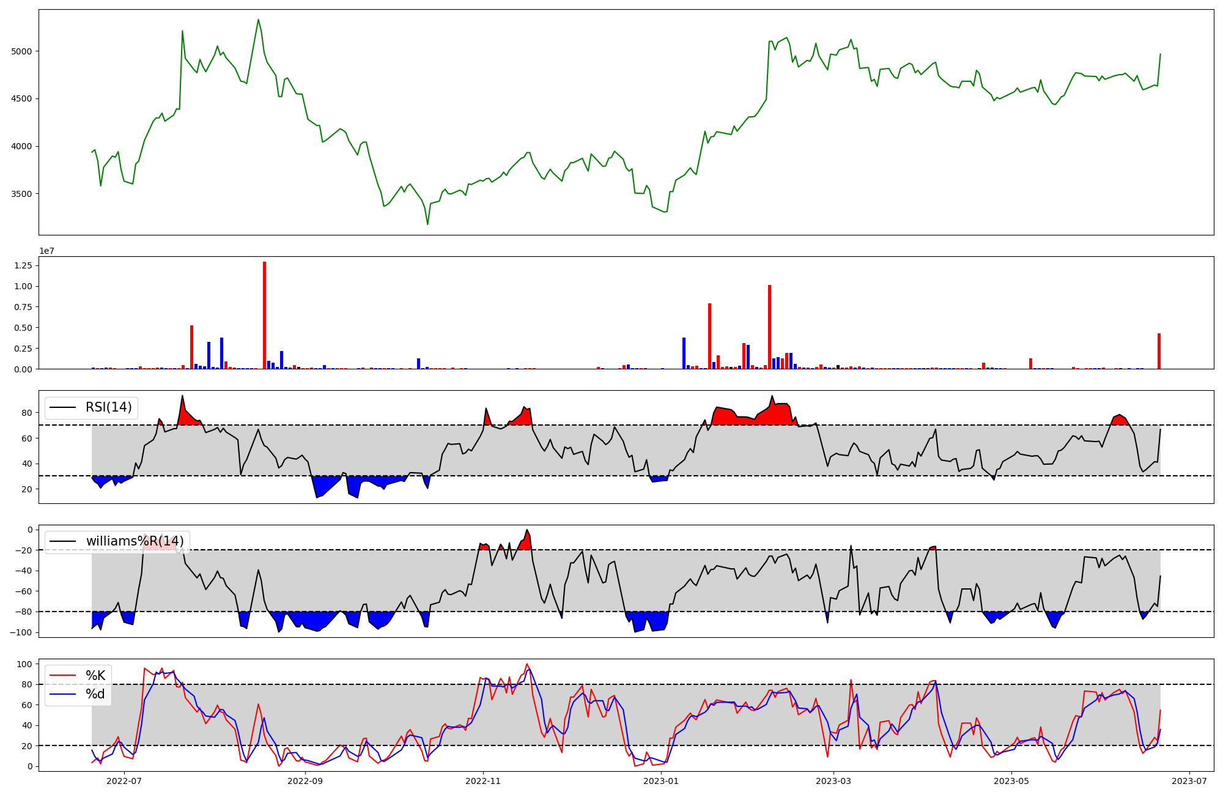Viewport: 1223px width, 795px height.
Task: Click the 2023-07 date axis label
Action: point(1189,781)
